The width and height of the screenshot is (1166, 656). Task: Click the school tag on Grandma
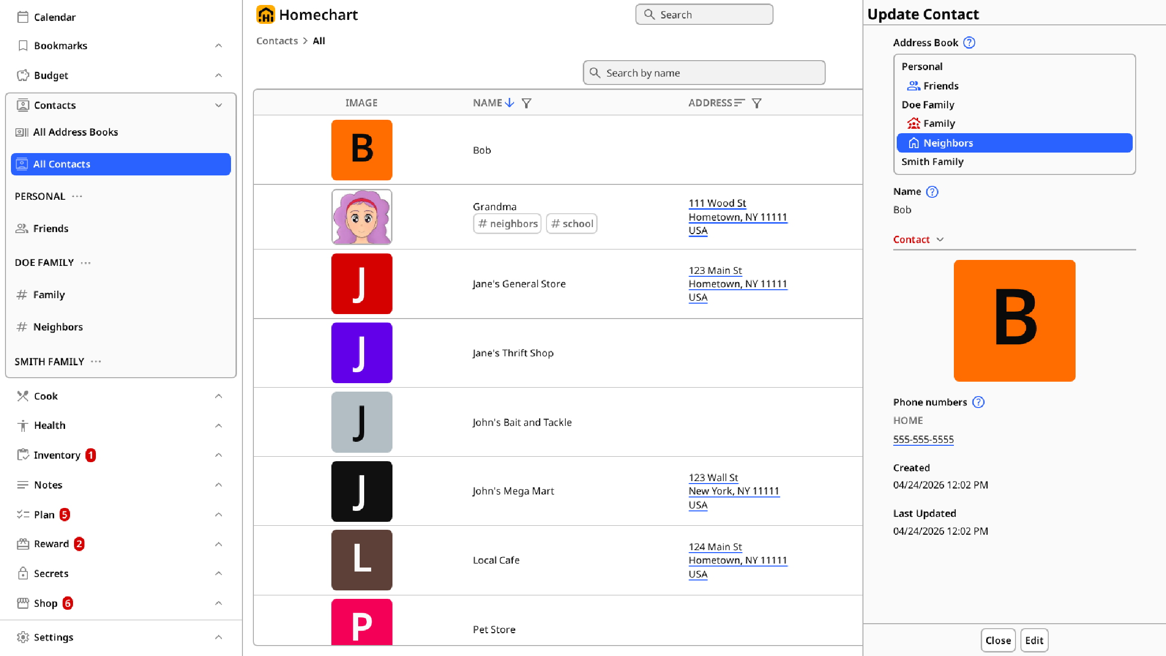coord(571,224)
